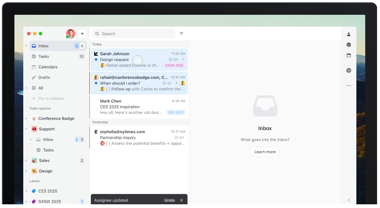Open the contacts person icon in right sidebar

[349, 34]
